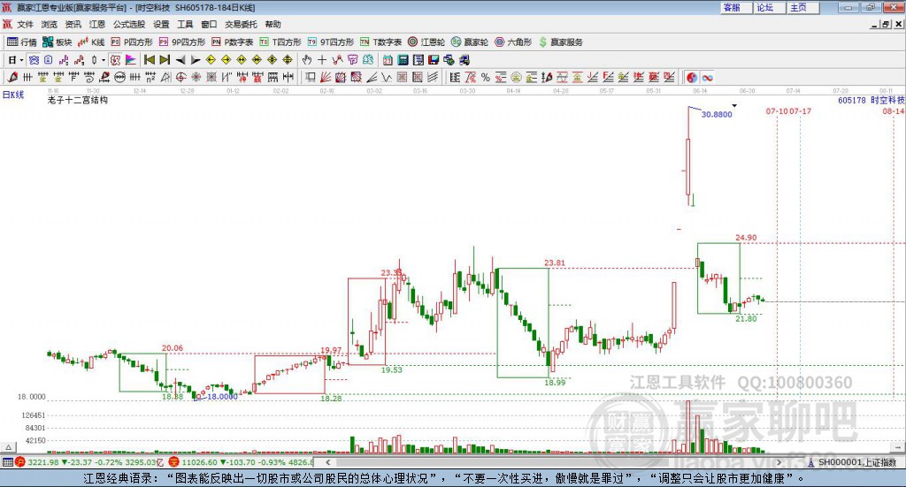Open the 资讯 menu
906x487 pixels.
point(73,24)
